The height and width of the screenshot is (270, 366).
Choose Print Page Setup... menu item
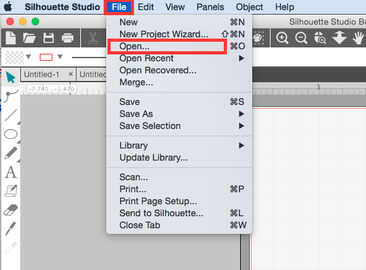(x=179, y=201)
